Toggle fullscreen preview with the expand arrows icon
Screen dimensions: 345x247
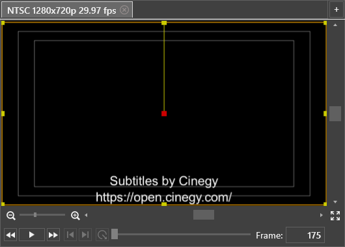tap(335, 216)
